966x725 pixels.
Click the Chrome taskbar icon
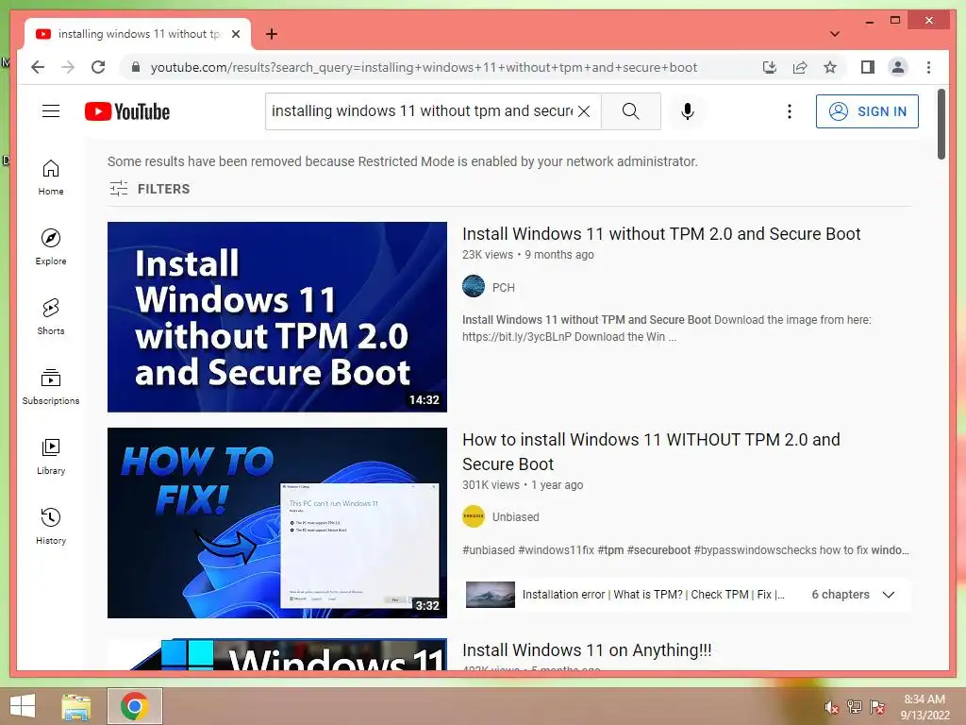[x=134, y=706]
